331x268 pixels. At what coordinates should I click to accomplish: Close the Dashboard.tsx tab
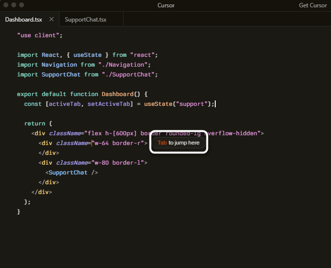[51, 20]
